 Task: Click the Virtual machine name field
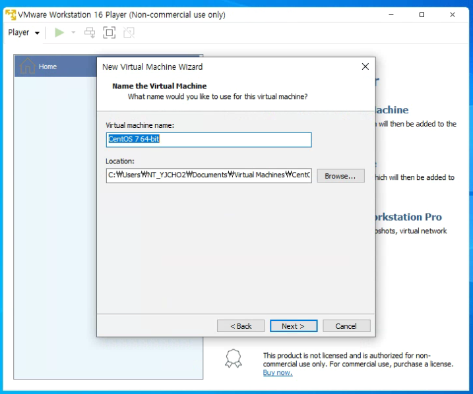[x=208, y=140]
